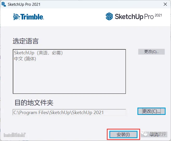Click the InstallShield logo

tap(15, 135)
